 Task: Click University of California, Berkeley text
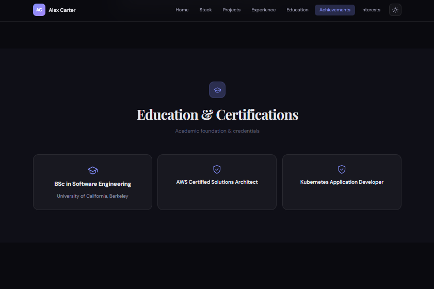pos(92,196)
